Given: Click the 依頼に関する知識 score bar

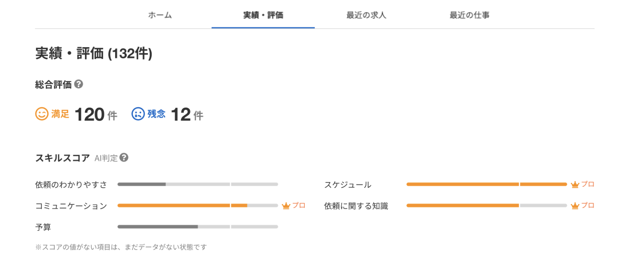Looking at the screenshot, I should pos(487,206).
